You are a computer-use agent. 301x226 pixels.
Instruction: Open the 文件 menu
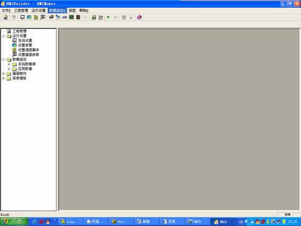(6, 10)
